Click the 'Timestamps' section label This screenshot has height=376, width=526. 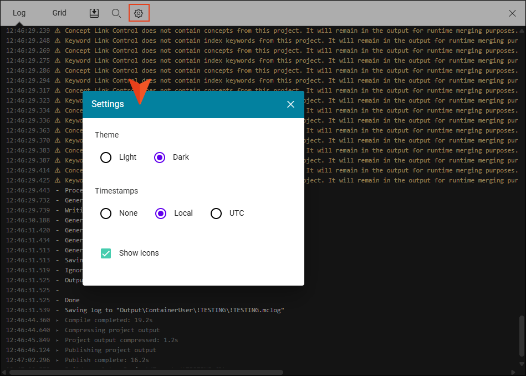tap(116, 191)
